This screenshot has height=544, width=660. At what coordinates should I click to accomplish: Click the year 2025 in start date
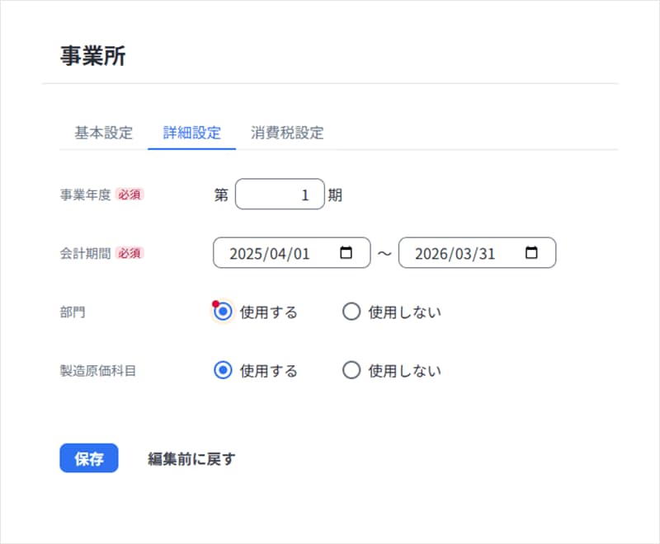pos(245,254)
